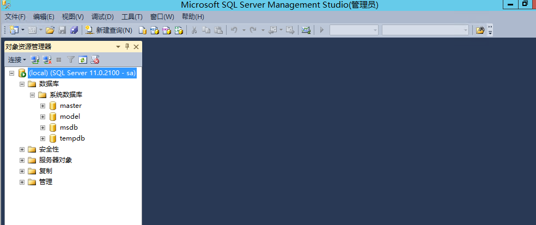Image resolution: width=536 pixels, height=225 pixels.
Task: Expand the master database
Action: coord(42,106)
